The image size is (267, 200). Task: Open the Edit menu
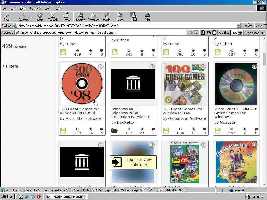coord(13,8)
